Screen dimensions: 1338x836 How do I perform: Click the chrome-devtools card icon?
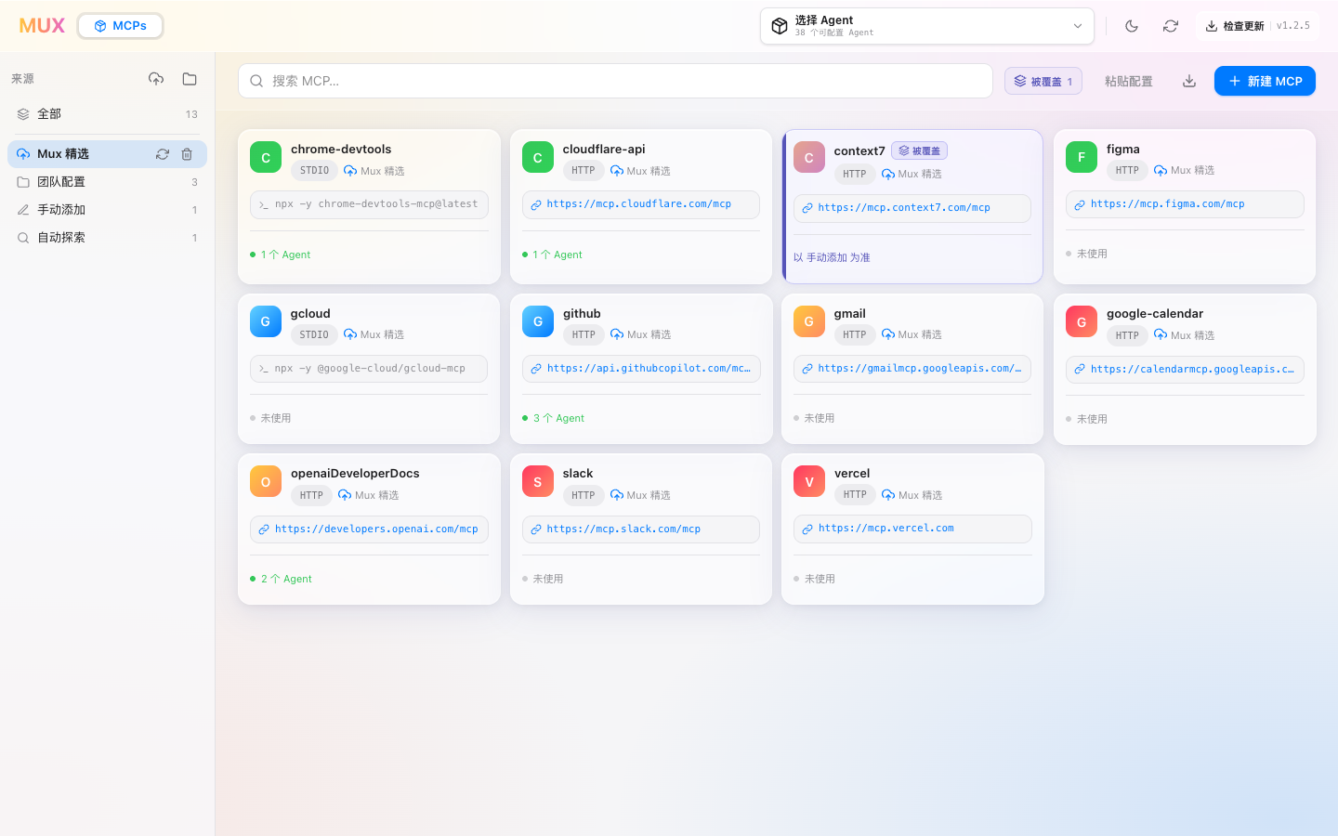pos(266,158)
